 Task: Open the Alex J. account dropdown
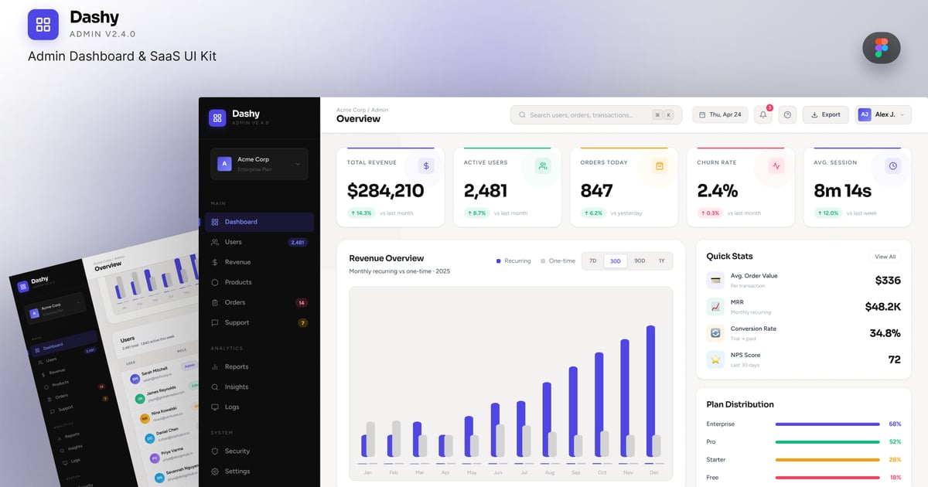883,114
